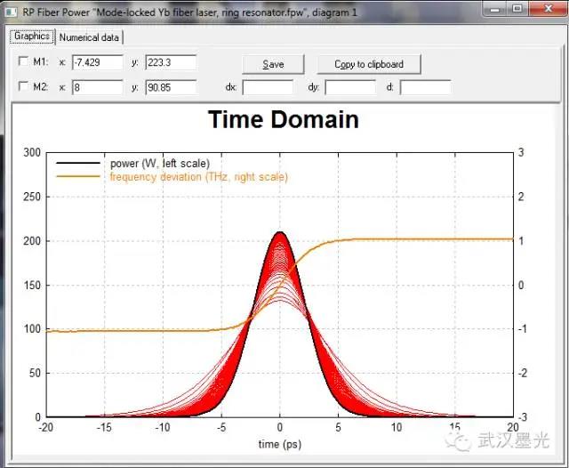Click the d distance field

[x=425, y=87]
